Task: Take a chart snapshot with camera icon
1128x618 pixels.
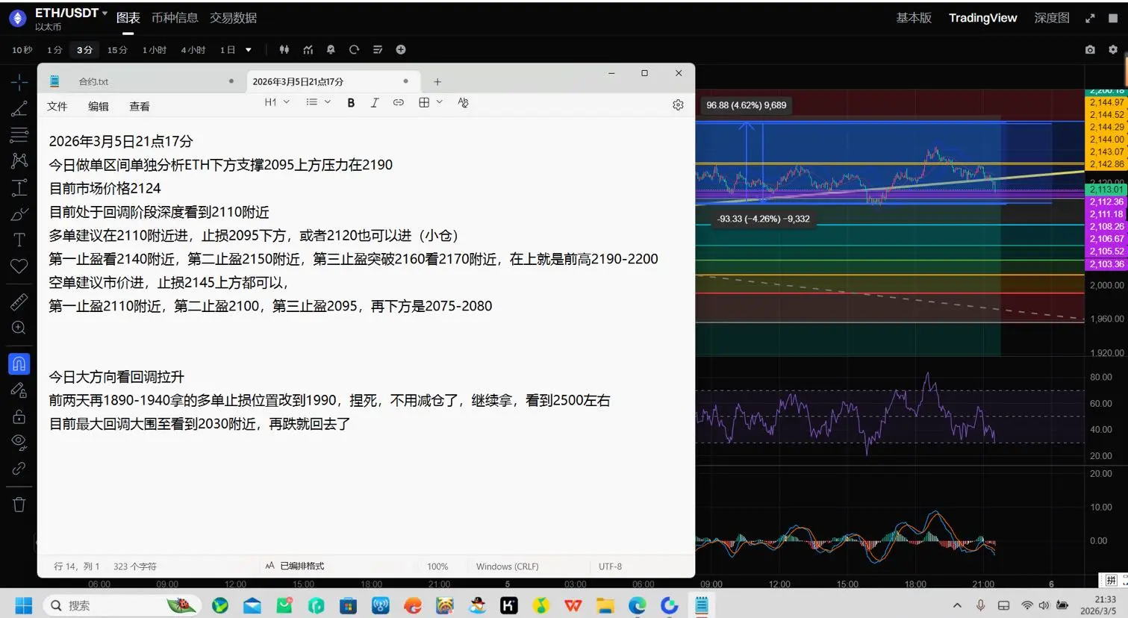Action: (x=1090, y=50)
